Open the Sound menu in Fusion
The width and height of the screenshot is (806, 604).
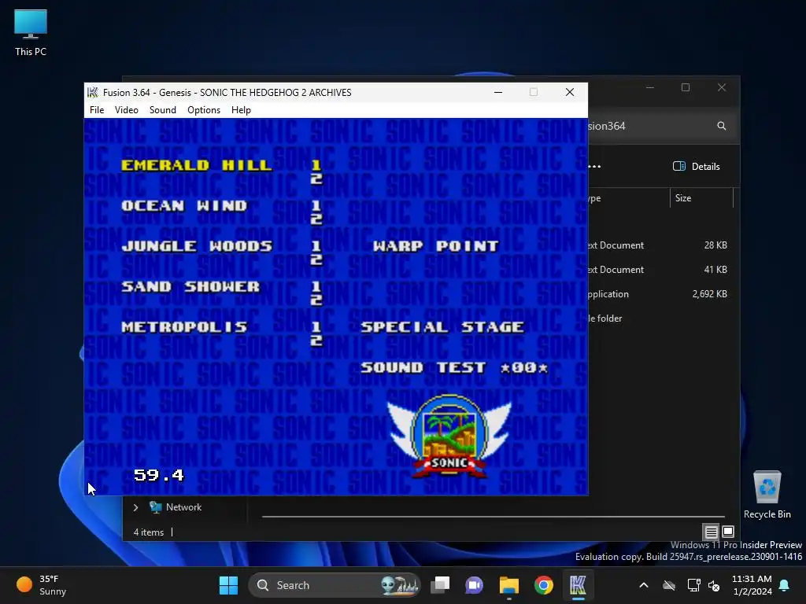(x=162, y=110)
